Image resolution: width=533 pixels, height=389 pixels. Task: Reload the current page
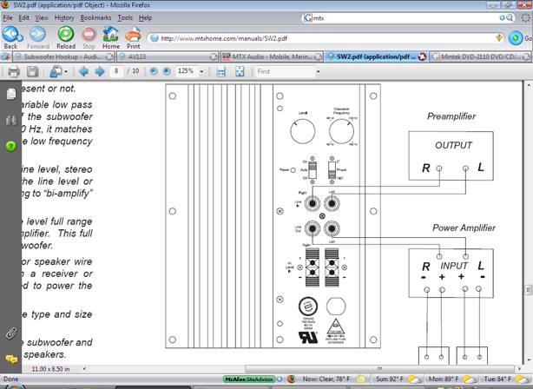point(66,37)
